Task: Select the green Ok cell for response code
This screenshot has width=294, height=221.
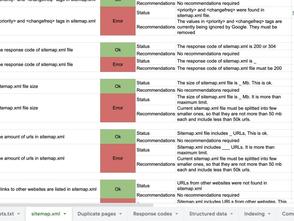Action: tap(118, 50)
